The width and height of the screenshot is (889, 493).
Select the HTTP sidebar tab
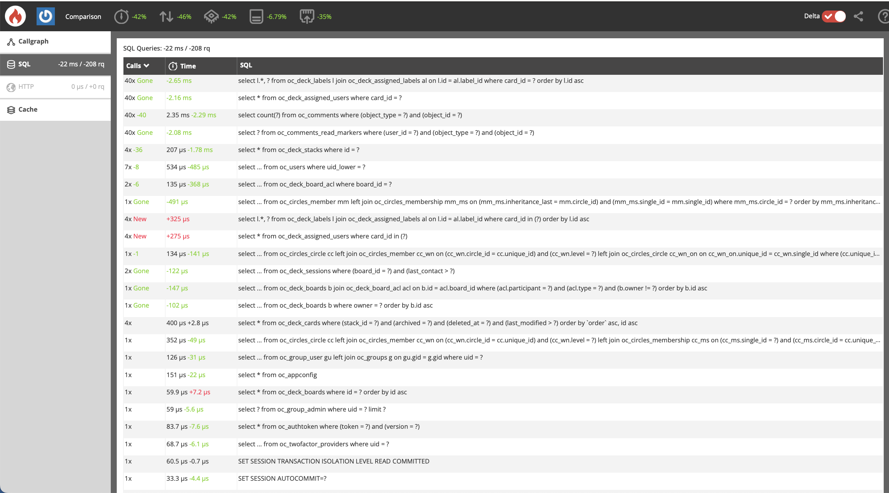[x=26, y=87]
